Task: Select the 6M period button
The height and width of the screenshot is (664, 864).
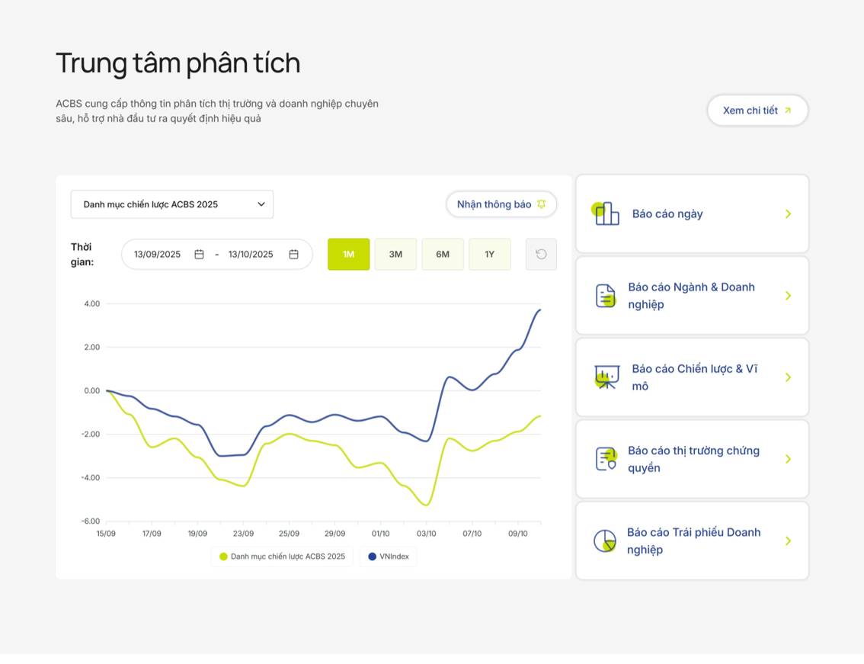Action: (x=443, y=255)
